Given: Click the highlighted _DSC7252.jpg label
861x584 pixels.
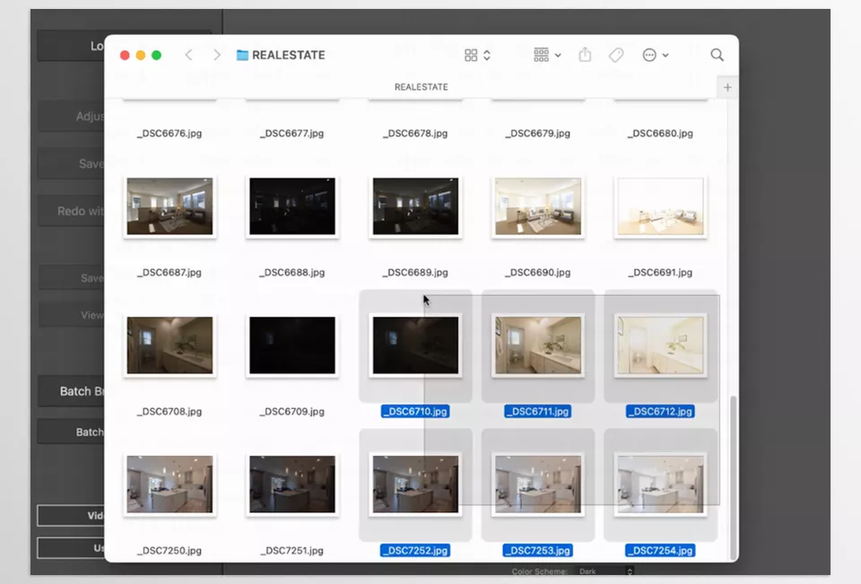Looking at the screenshot, I should (x=415, y=551).
